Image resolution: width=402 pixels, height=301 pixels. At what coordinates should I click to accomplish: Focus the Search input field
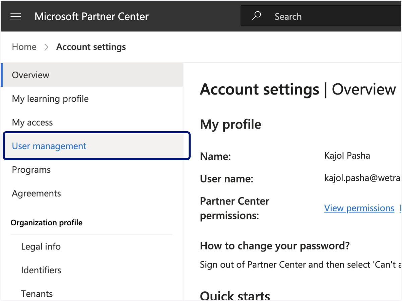point(321,16)
